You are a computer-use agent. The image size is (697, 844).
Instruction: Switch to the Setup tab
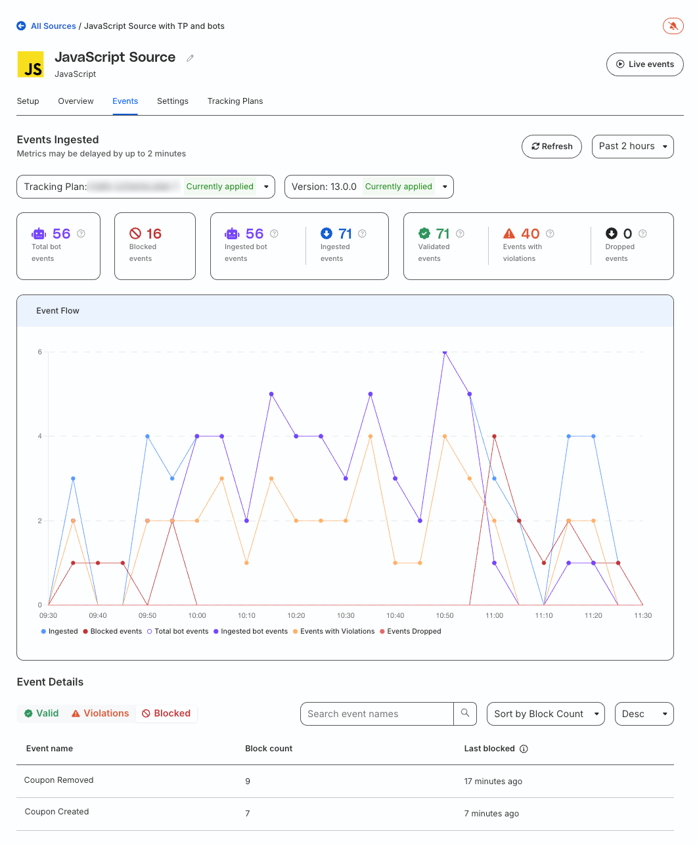pyautogui.click(x=28, y=101)
